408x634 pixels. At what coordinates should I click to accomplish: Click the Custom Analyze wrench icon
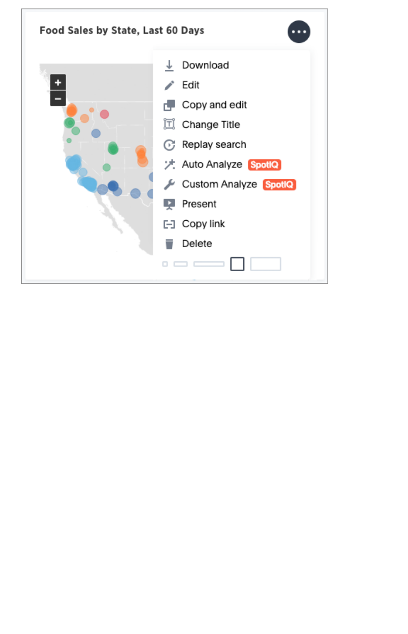[169, 184]
